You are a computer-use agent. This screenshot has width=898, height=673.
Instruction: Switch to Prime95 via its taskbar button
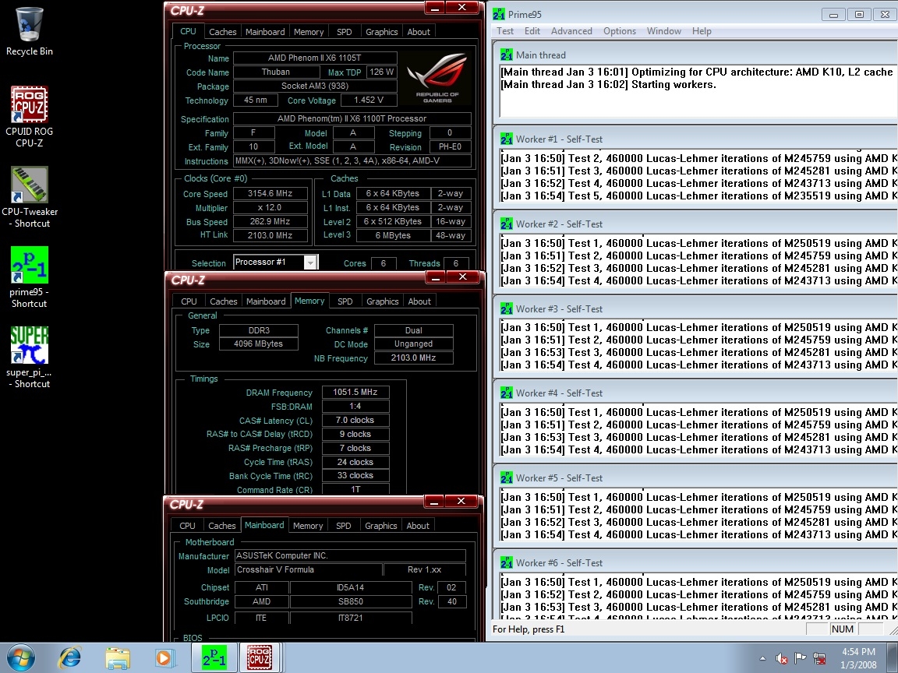tap(214, 658)
